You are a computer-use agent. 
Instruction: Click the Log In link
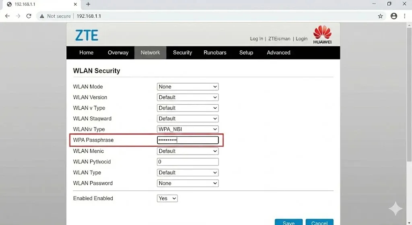[256, 39]
